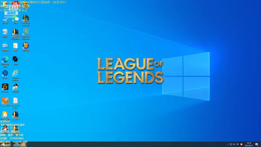The width and height of the screenshot is (261, 147).
Task: Click the Show desktop sliver at taskbar end
Action: [x=260, y=144]
